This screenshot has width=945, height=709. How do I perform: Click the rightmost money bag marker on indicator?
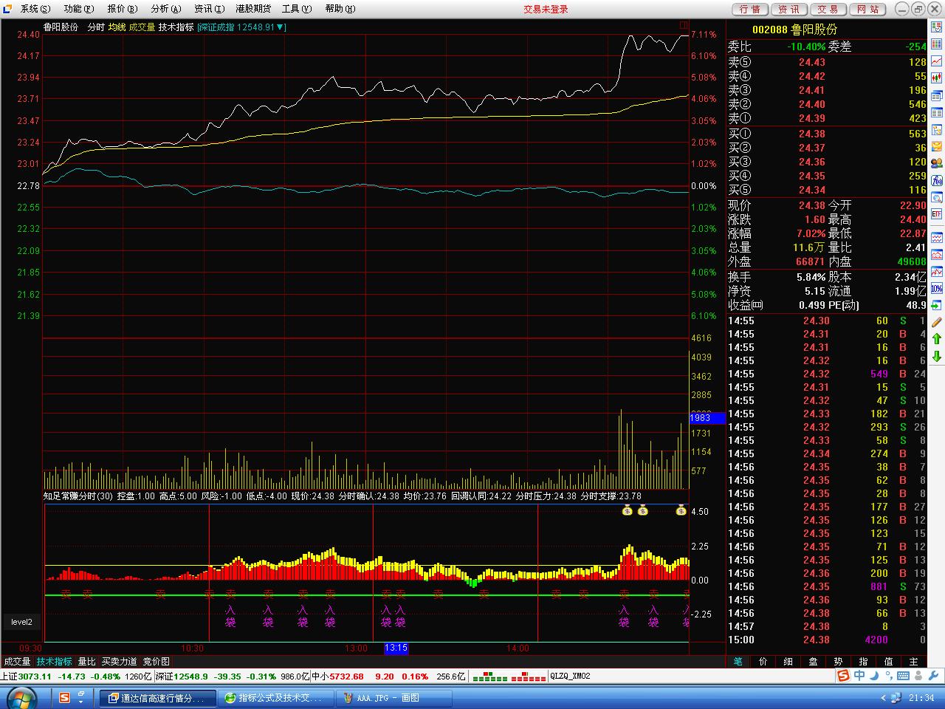[x=682, y=510]
